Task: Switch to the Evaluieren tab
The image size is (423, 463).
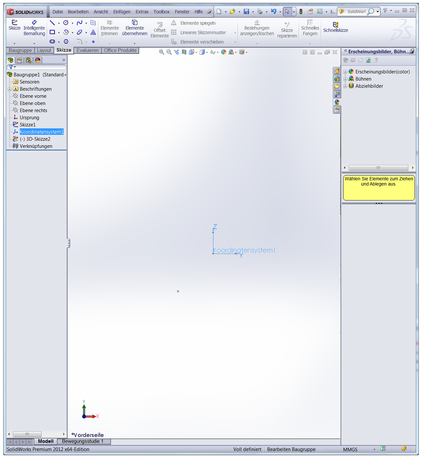Action: [x=88, y=50]
